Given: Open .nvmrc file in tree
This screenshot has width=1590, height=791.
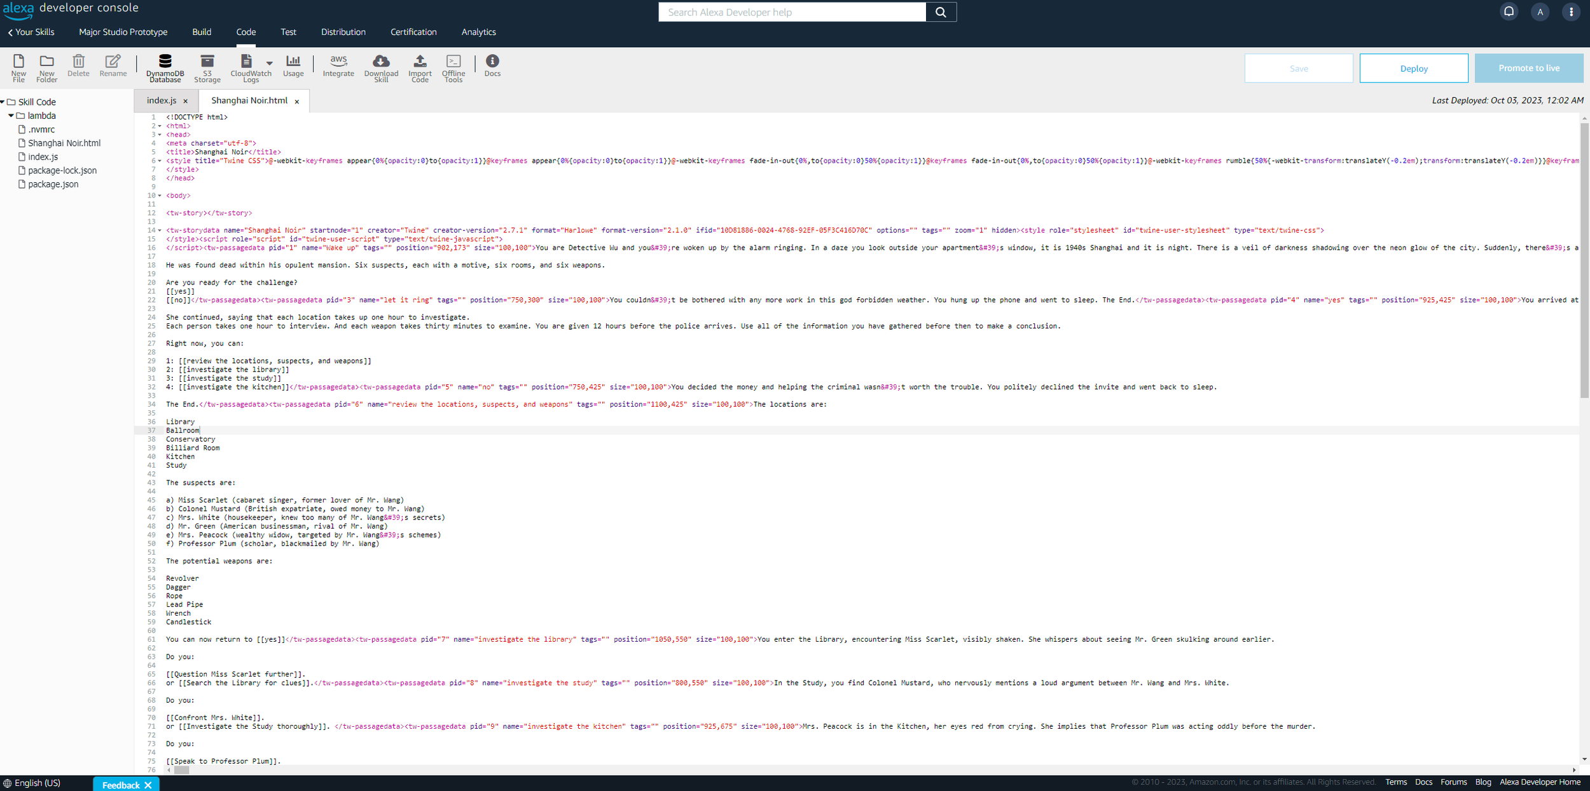Looking at the screenshot, I should click(x=41, y=130).
